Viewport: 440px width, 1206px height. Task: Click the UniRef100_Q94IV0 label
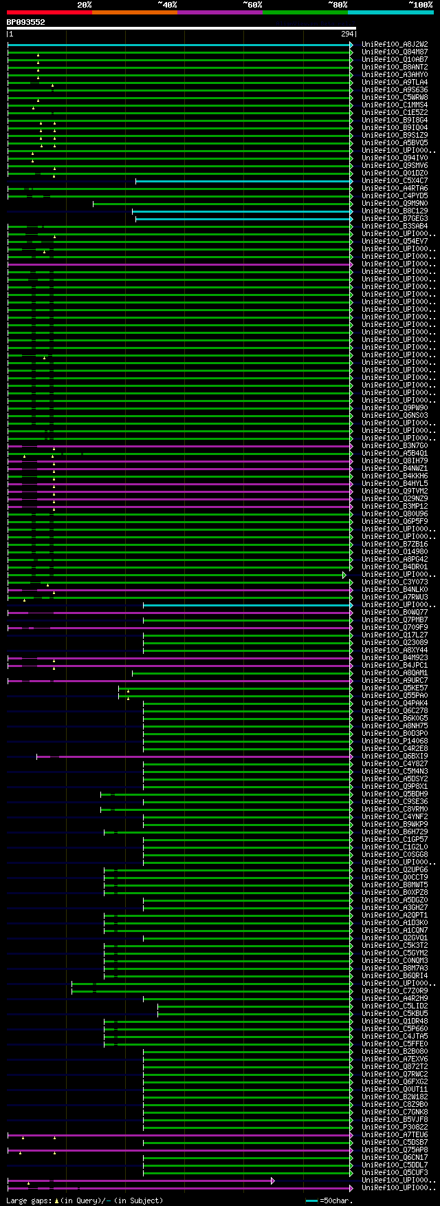[x=394, y=158]
